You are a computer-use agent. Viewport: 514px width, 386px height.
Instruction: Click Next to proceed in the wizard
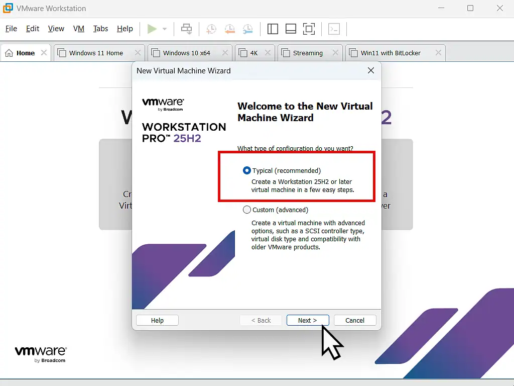pos(307,320)
